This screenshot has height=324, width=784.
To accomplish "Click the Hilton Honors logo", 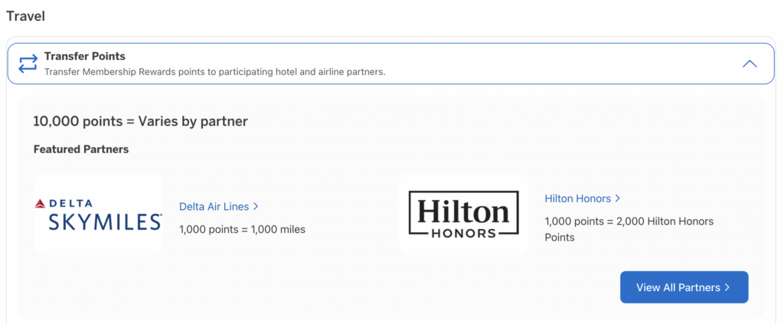I will pos(464,214).
